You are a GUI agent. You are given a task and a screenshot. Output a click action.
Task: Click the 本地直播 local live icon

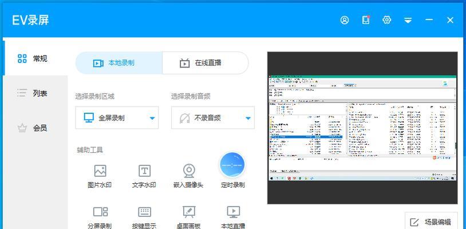234,212
